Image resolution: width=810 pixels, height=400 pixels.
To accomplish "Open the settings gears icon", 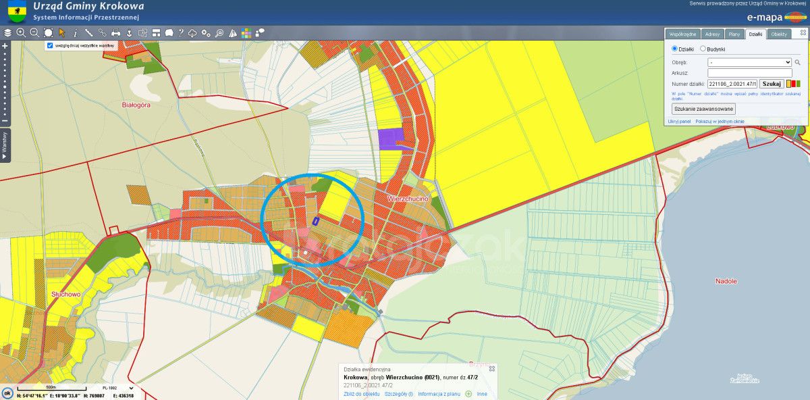I will point(206,32).
